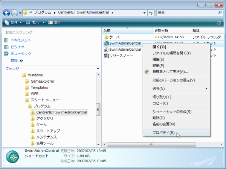
Task: Expand the 送る(N) submenu
Action: point(176,89)
